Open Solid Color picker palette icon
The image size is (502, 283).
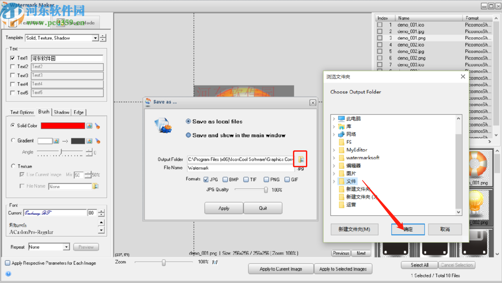tap(89, 126)
